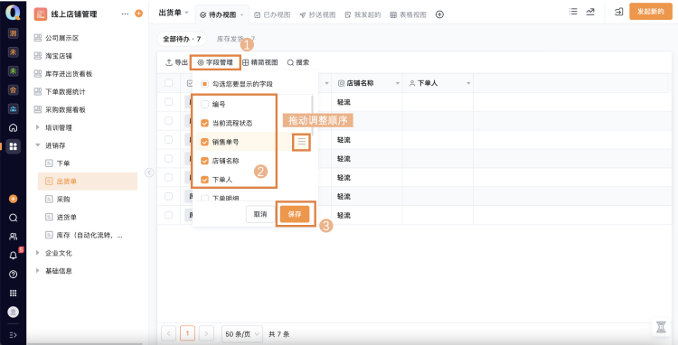Switch to the 抄送视图 tab

tap(317, 14)
